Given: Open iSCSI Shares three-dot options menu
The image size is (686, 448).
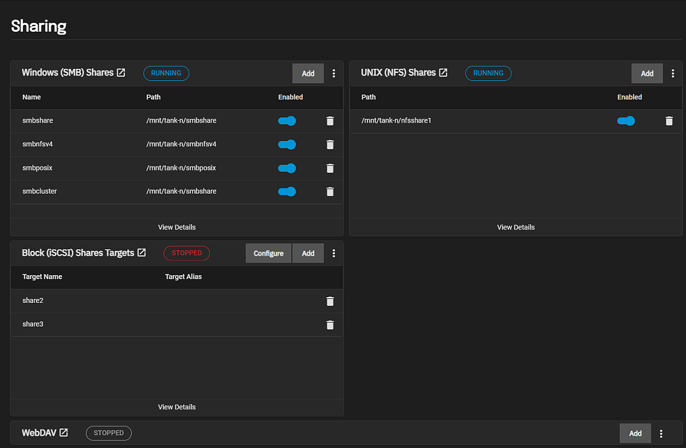Looking at the screenshot, I should tap(333, 253).
